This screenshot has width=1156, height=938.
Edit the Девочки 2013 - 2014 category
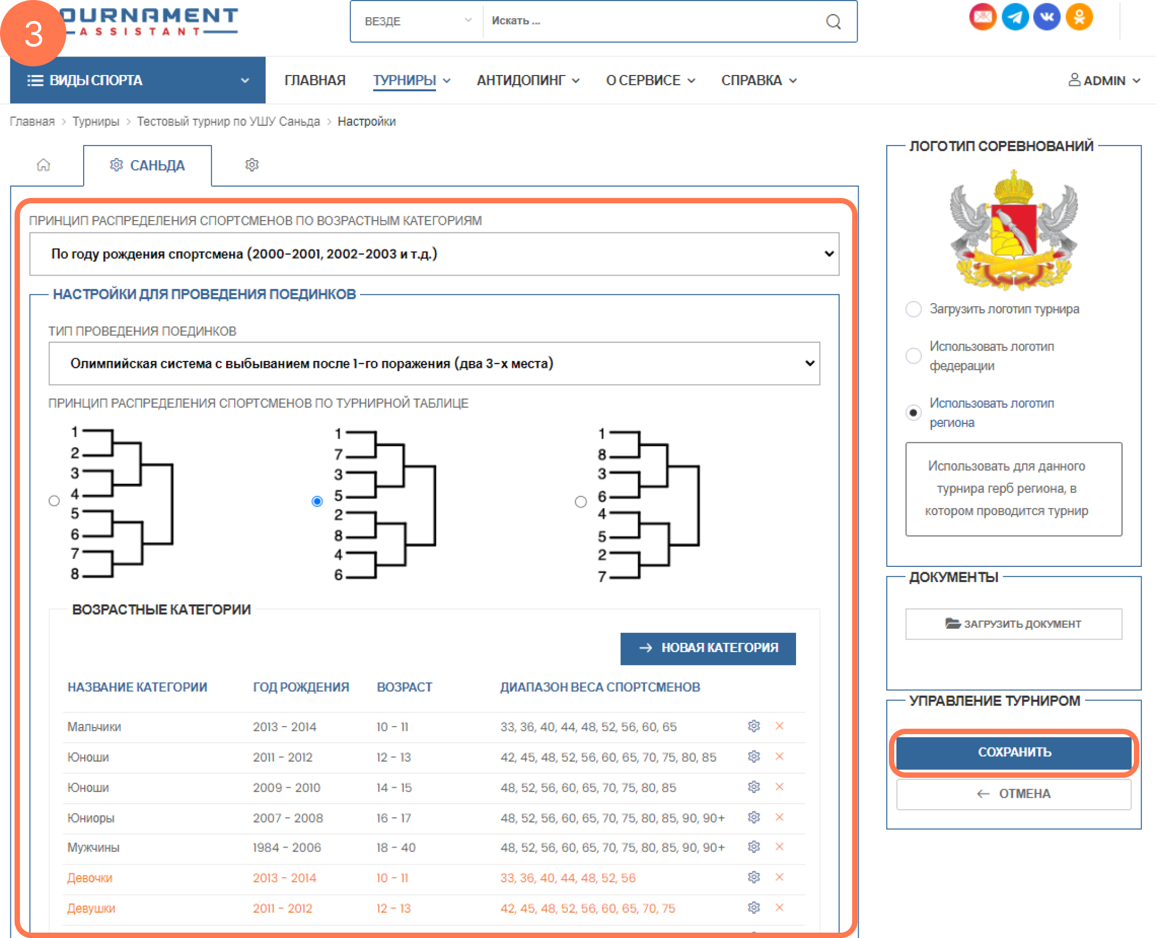[x=754, y=877]
